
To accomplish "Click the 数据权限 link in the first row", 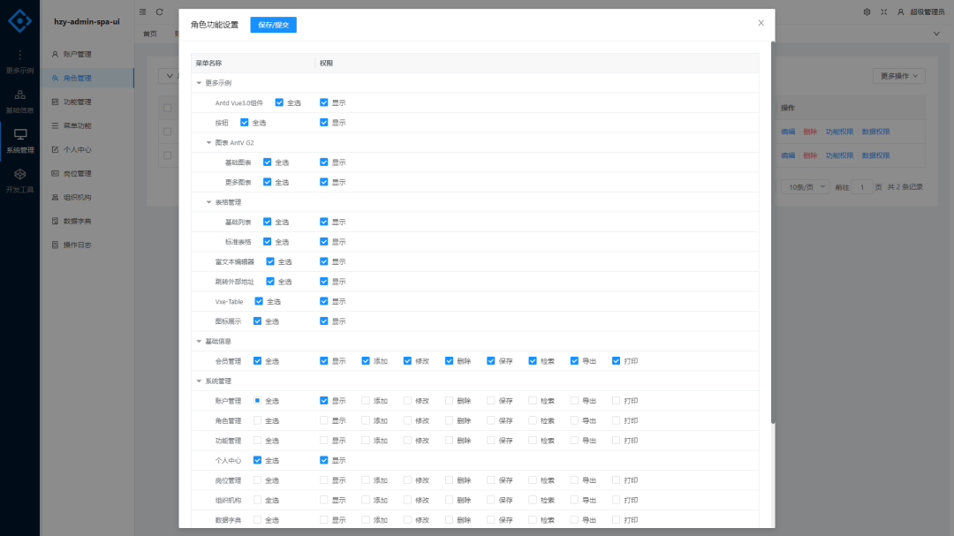I will 876,131.
